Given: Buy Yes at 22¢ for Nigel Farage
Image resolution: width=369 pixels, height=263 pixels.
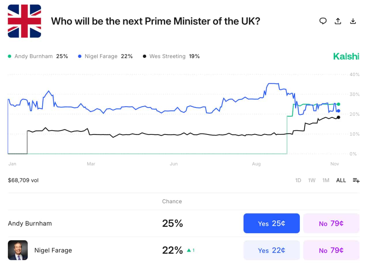Looking at the screenshot, I should click(x=271, y=250).
